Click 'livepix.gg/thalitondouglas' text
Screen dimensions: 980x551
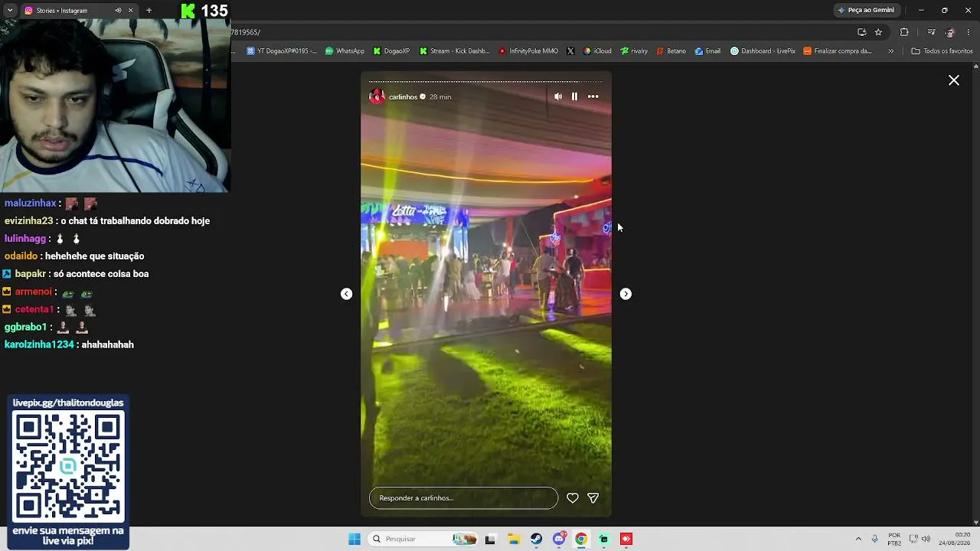68,403
